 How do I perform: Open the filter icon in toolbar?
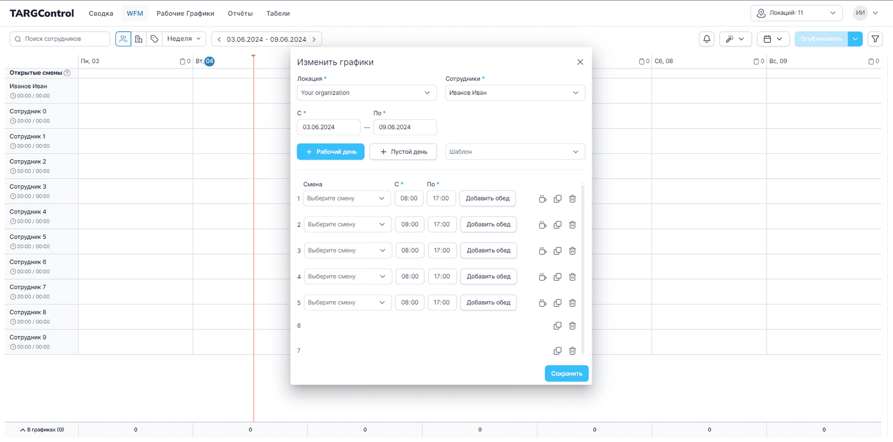coord(875,39)
